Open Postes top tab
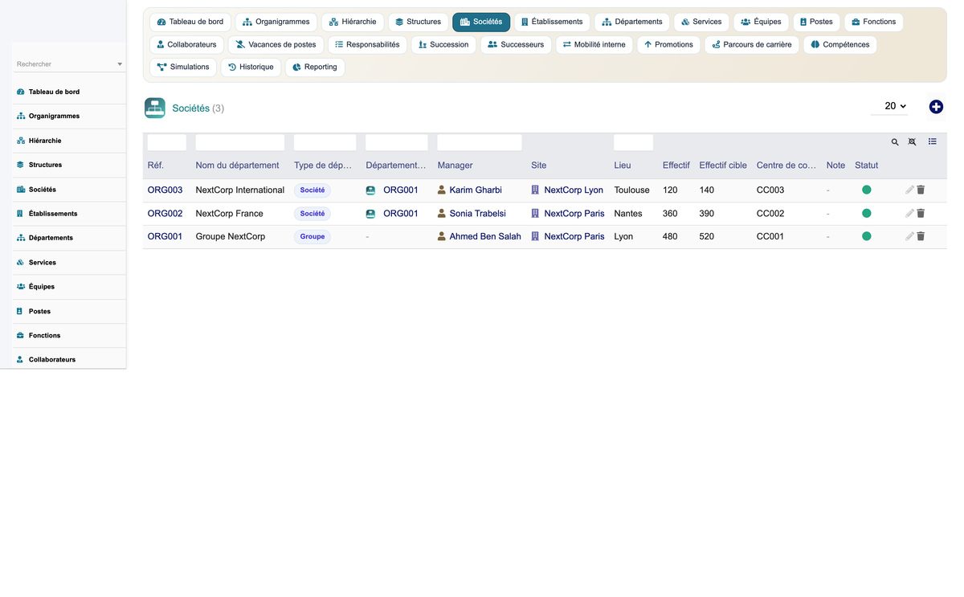The image size is (964, 597). point(816,22)
